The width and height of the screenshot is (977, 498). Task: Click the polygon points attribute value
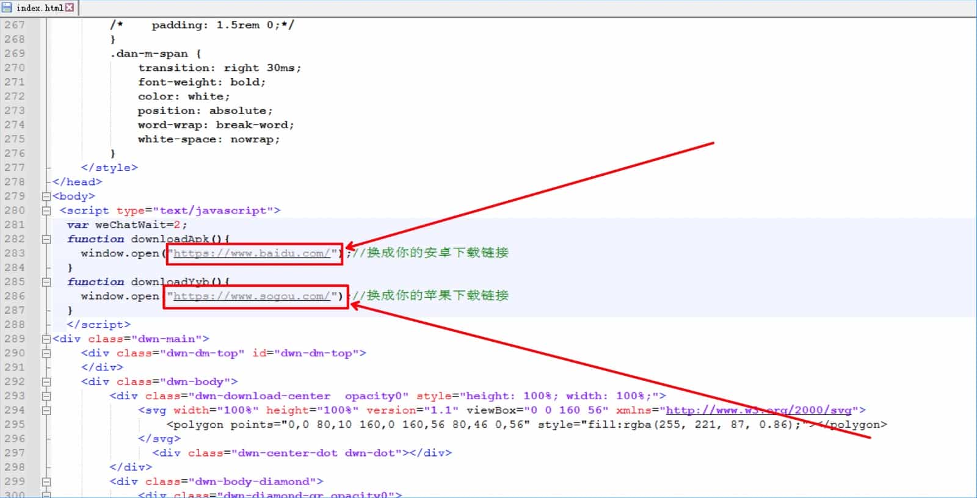click(x=406, y=424)
